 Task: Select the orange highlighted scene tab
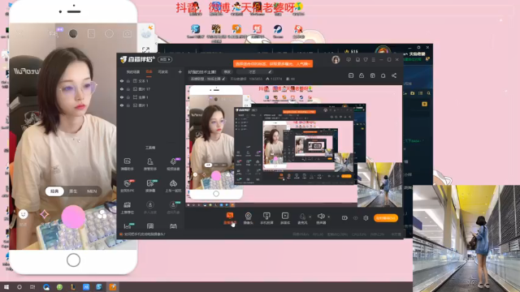tap(149, 71)
